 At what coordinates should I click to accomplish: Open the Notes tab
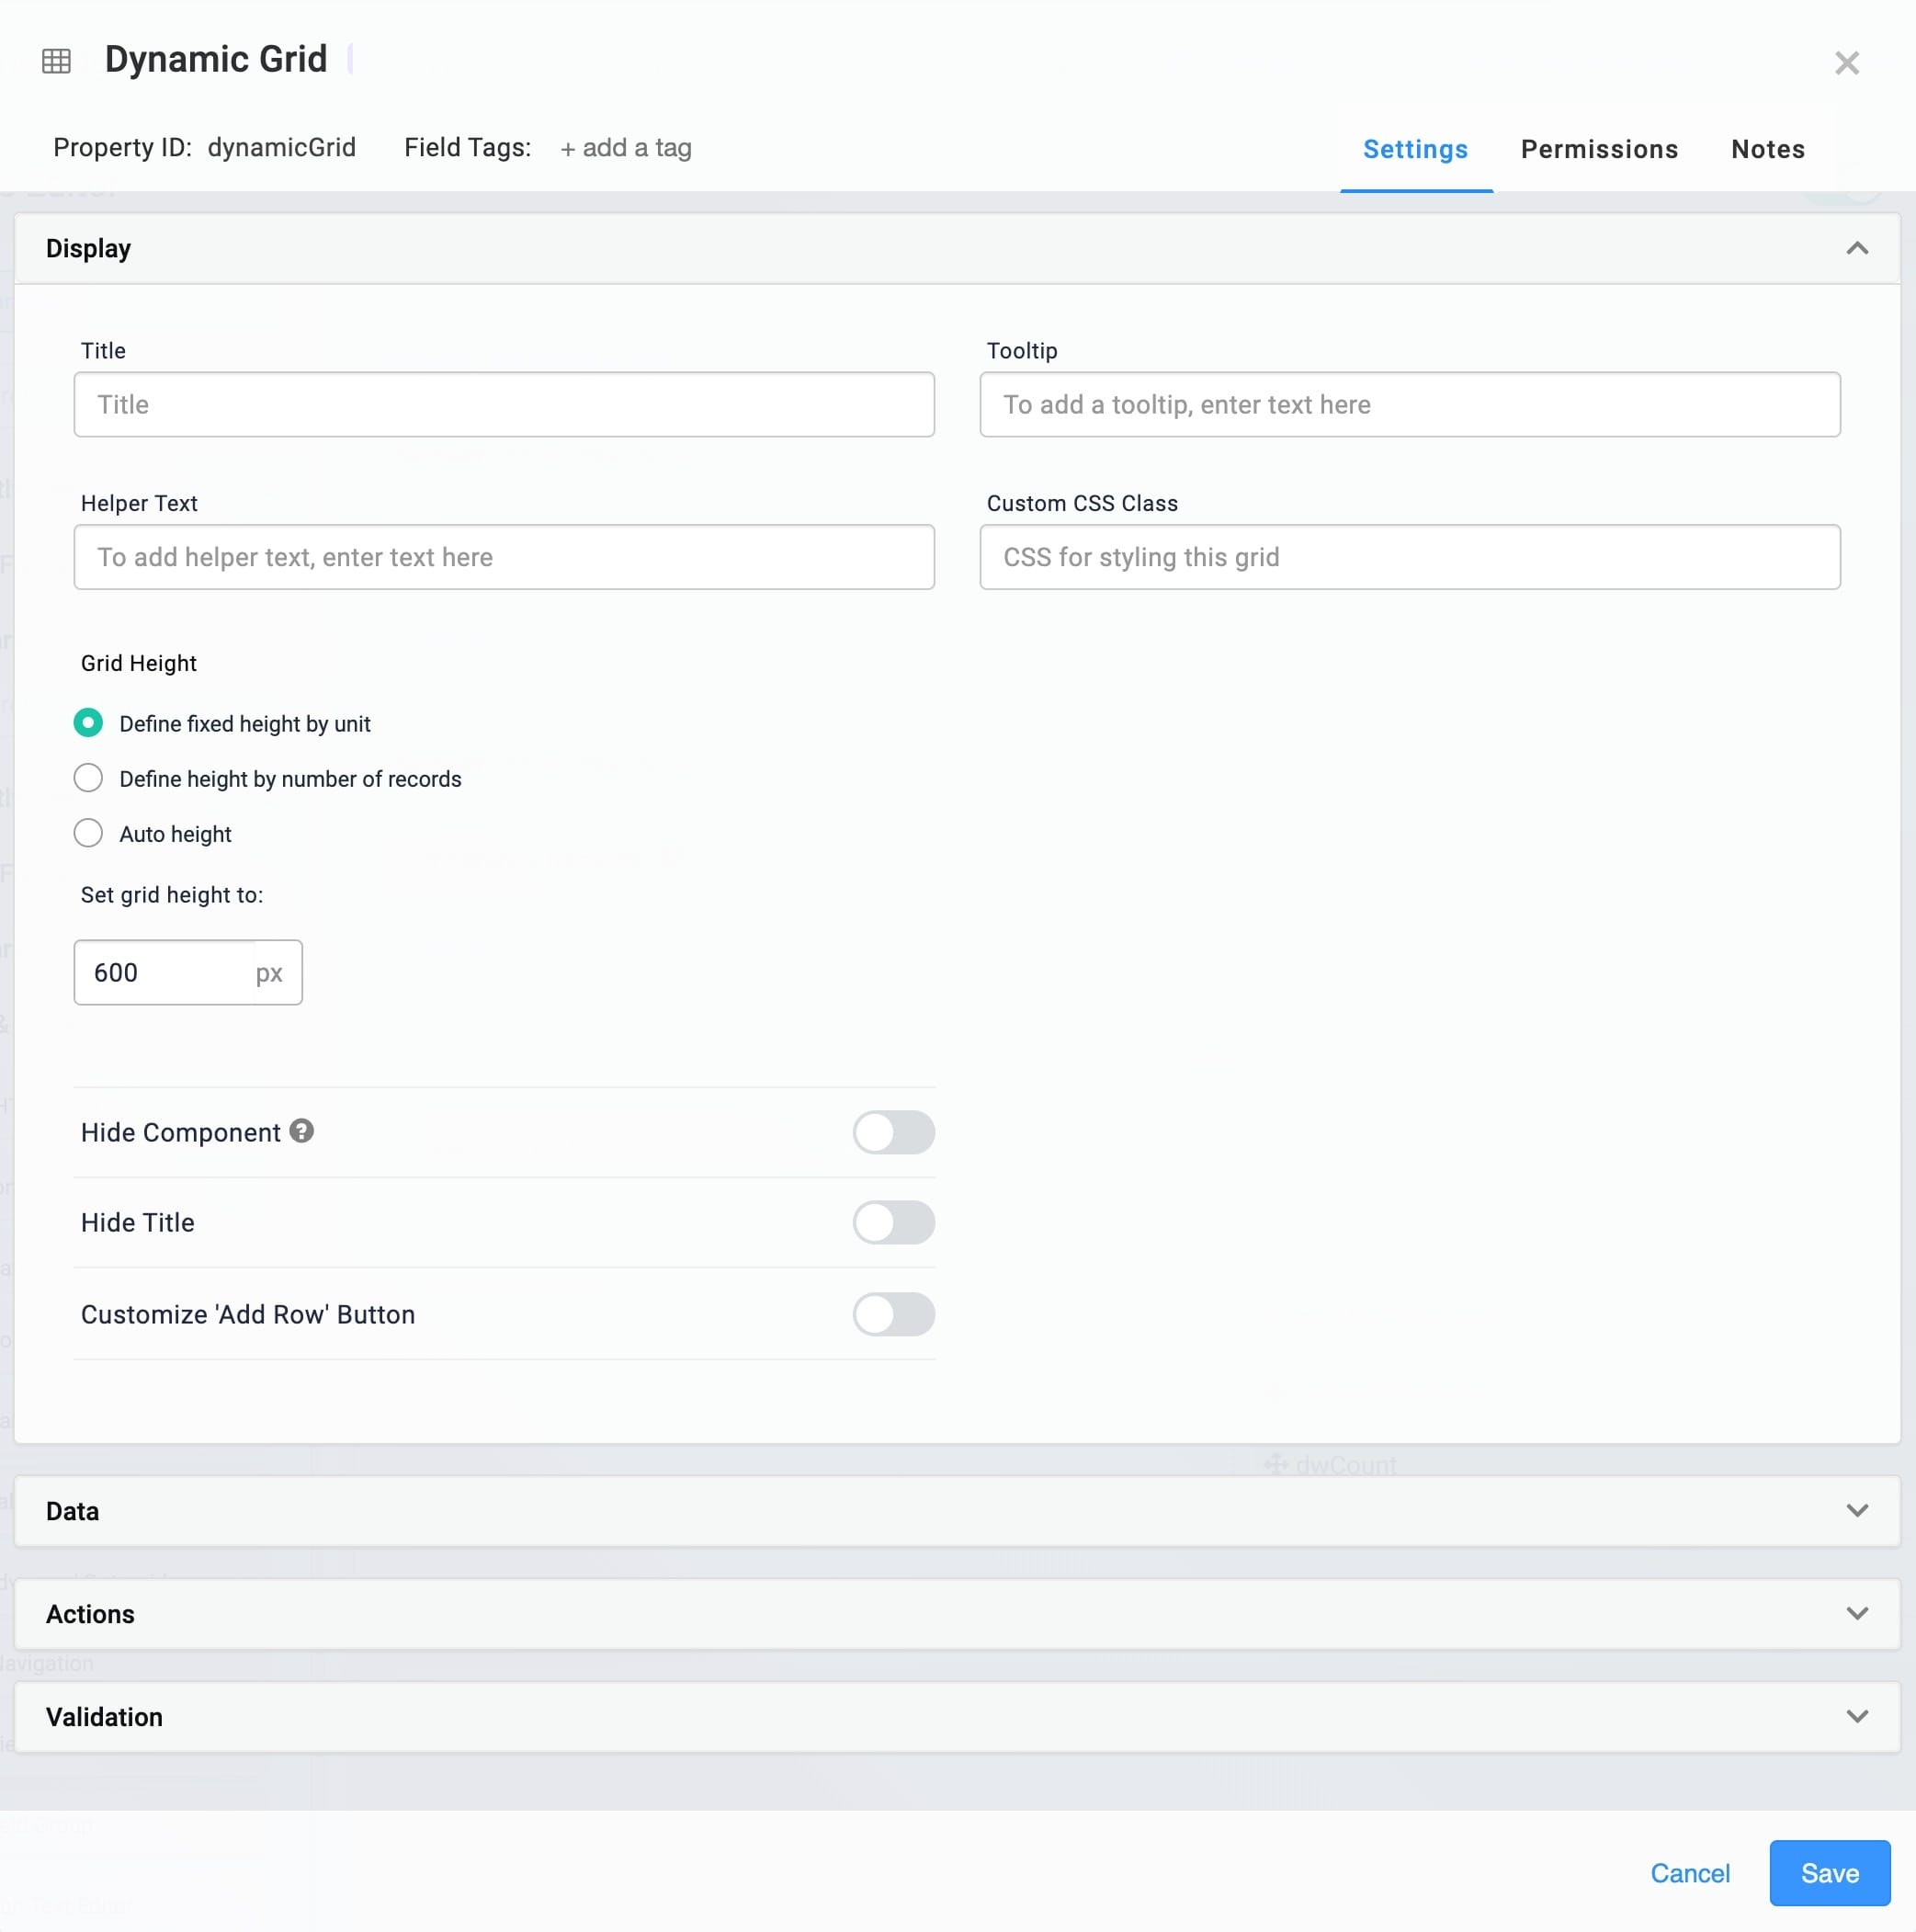click(x=1767, y=149)
